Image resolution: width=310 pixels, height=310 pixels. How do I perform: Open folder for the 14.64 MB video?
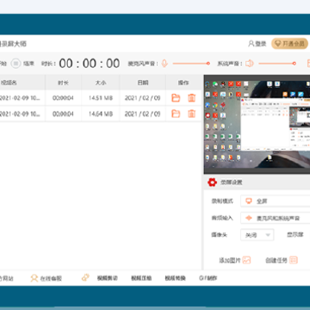[176, 114]
